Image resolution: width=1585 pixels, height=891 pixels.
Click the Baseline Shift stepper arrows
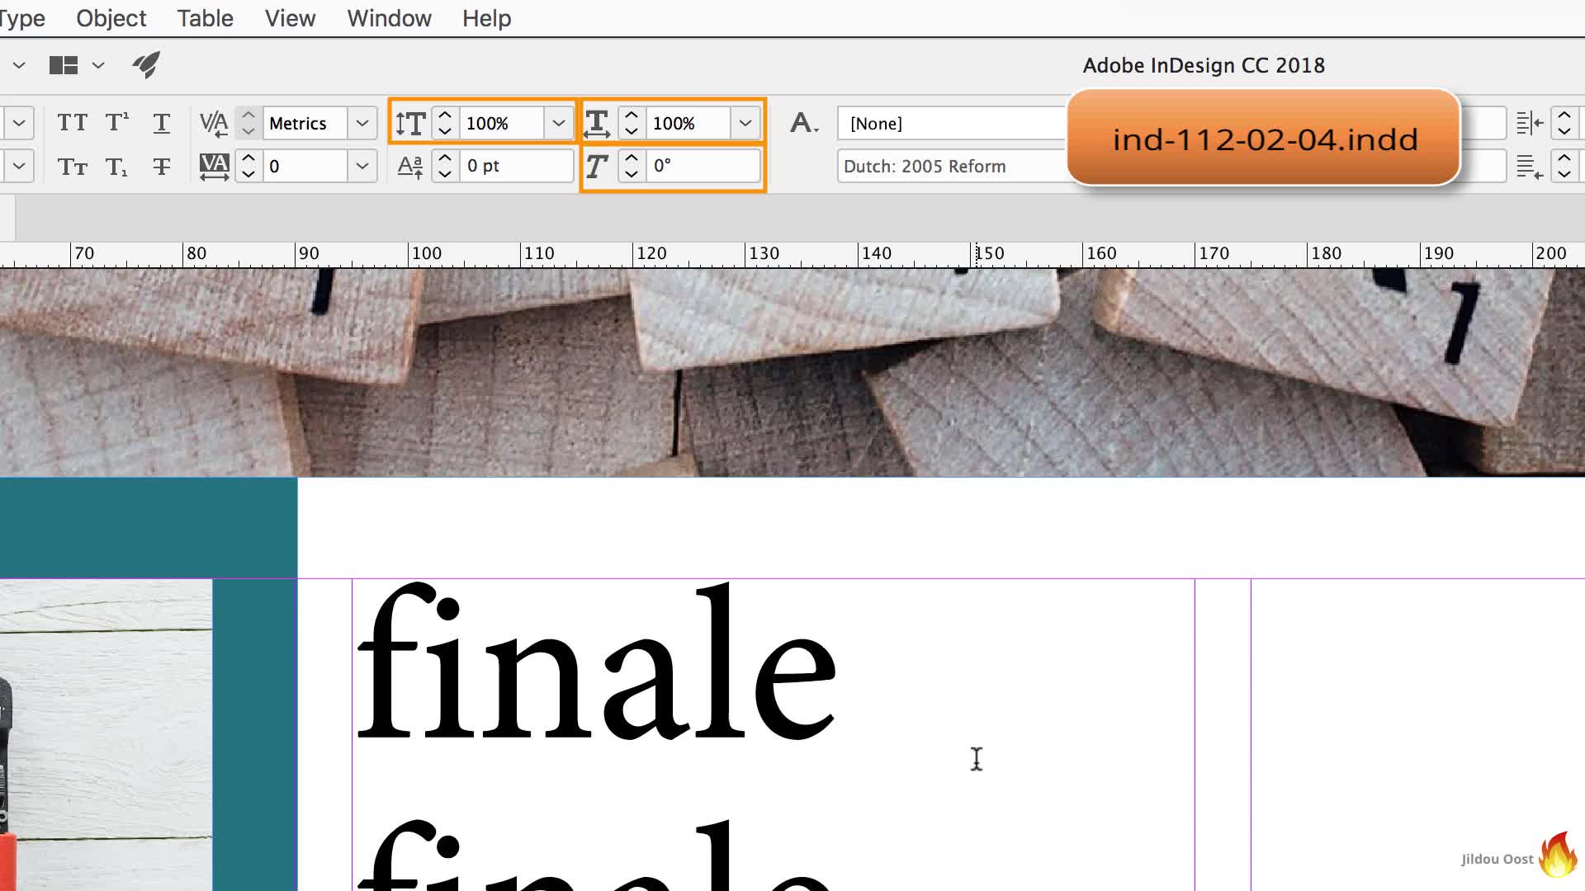point(445,167)
